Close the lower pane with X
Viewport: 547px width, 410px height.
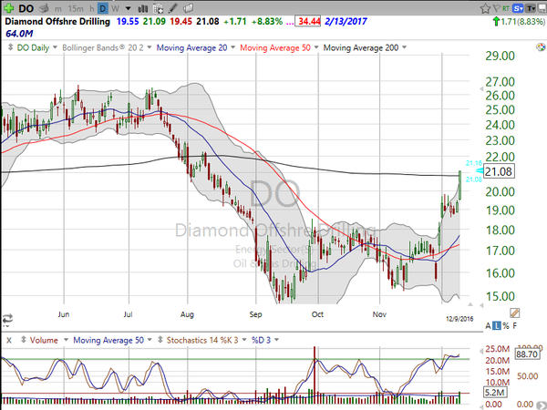click(9, 340)
